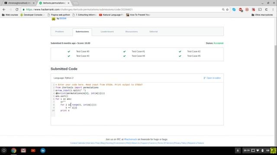Open the Discussions tab
The image size is (277, 155).
(132, 31)
